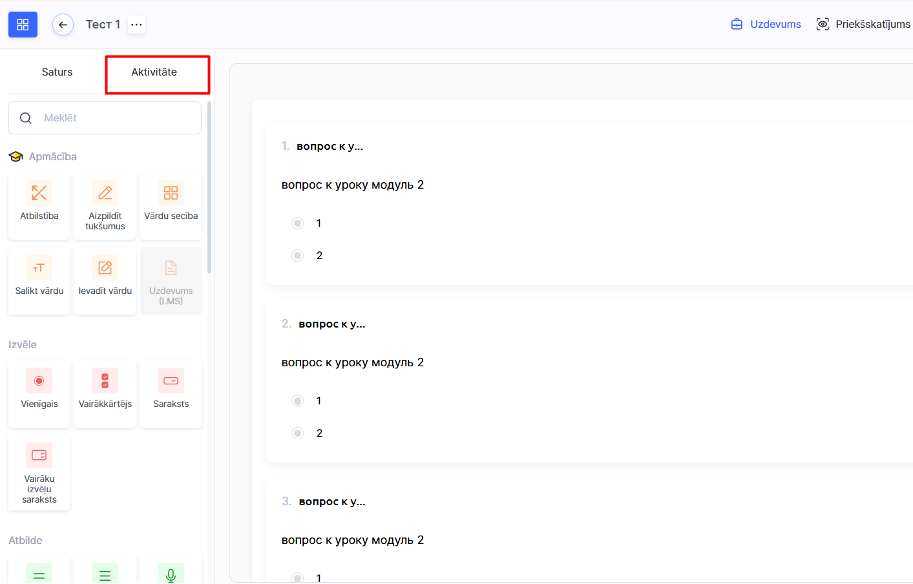This screenshot has height=584, width=913.
Task: Select radio option 2 in question 1
Action: pos(297,256)
